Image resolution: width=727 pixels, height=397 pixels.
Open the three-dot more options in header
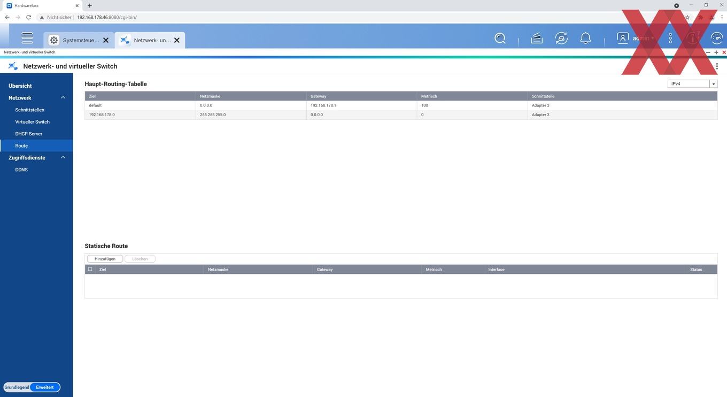[670, 39]
